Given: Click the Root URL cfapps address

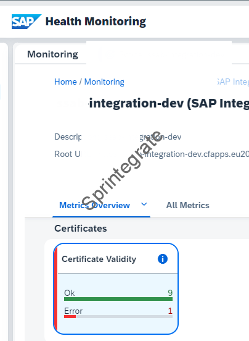Looking at the screenshot, I should pyautogui.click(x=194, y=154).
